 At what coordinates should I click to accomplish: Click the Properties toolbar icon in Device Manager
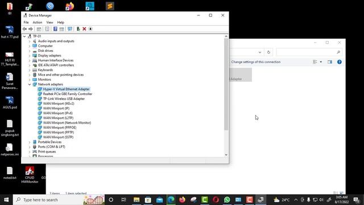pos(47,29)
